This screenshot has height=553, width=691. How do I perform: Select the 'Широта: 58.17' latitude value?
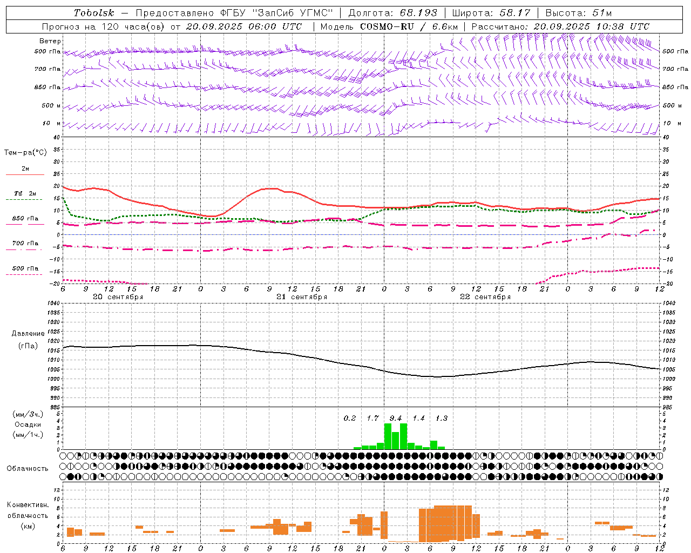pos(491,13)
